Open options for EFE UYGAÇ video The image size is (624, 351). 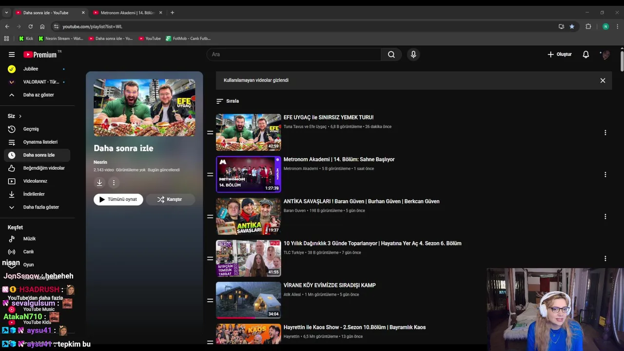point(605,133)
